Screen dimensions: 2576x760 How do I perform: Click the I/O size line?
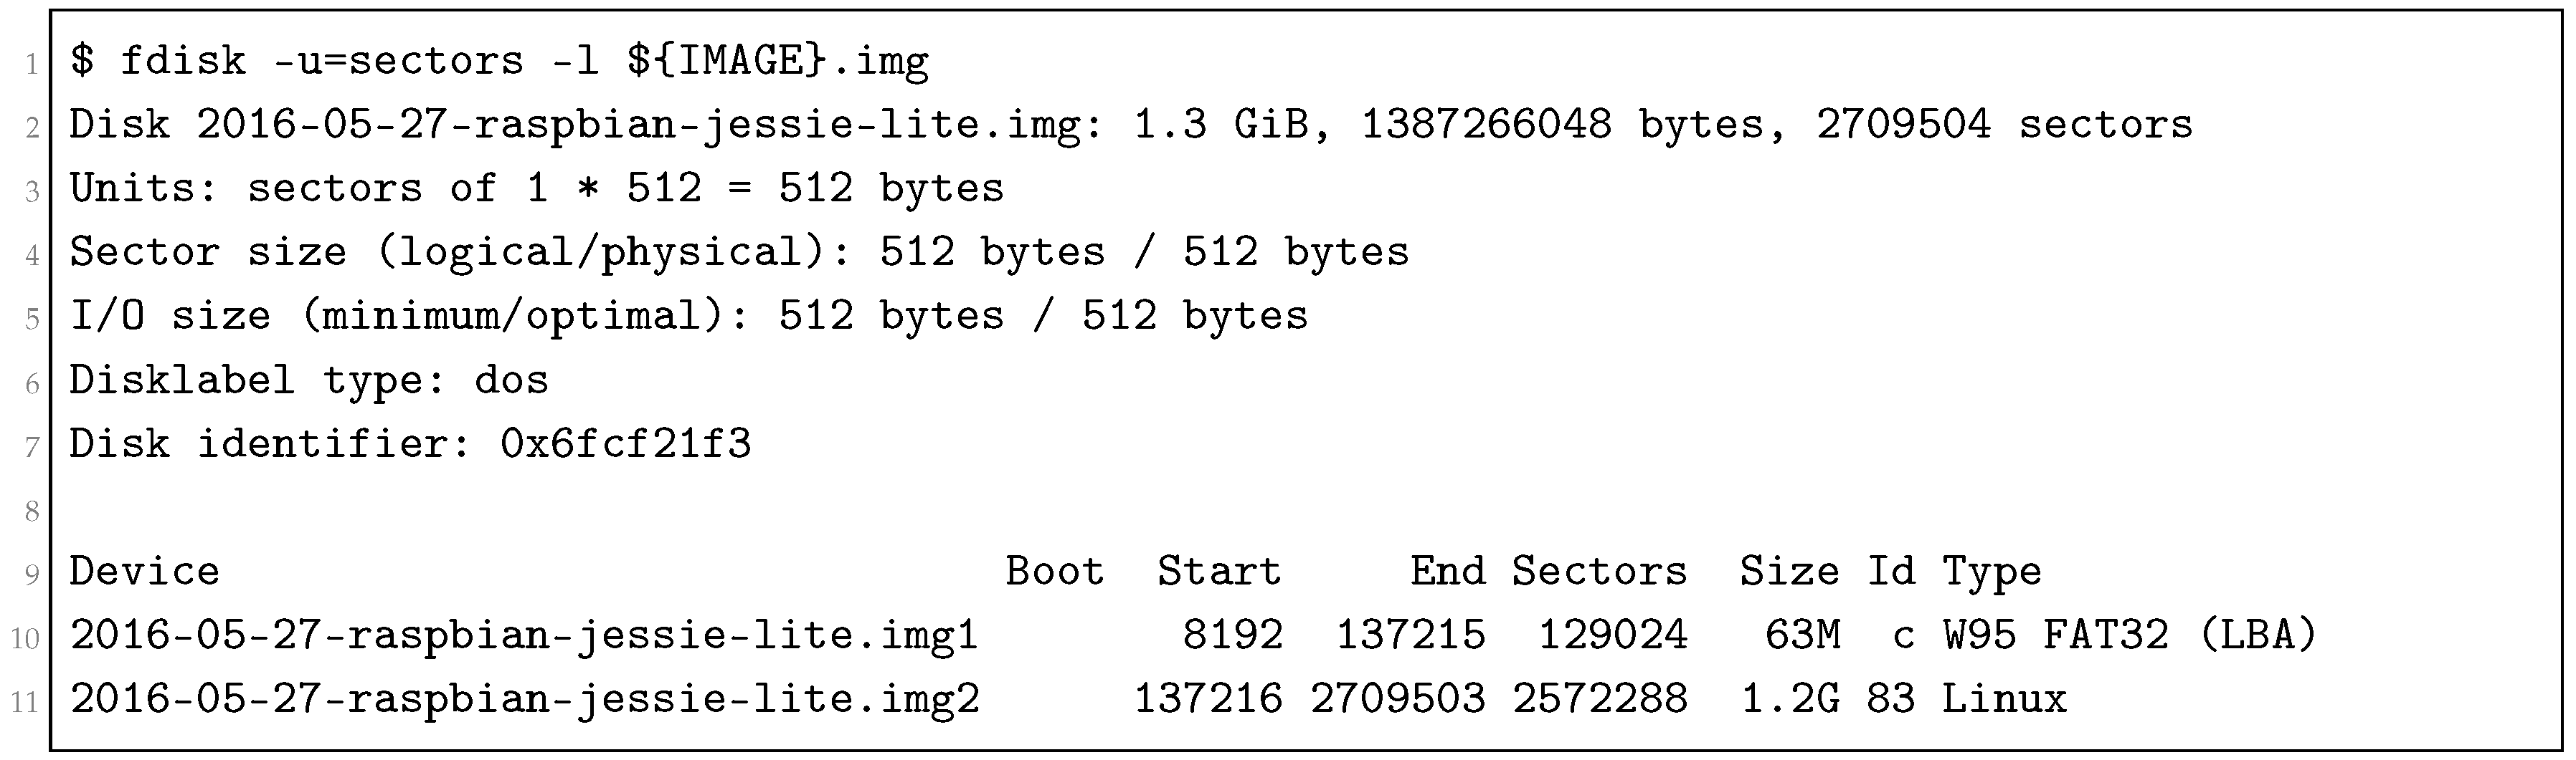pos(688,317)
